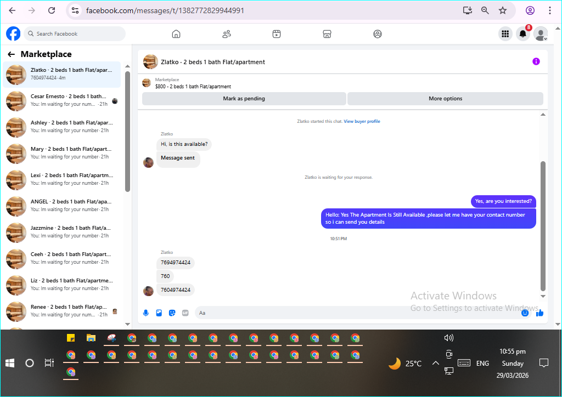Click the $800 listing thumbnail in header
This screenshot has height=397, width=562.
coord(147,83)
